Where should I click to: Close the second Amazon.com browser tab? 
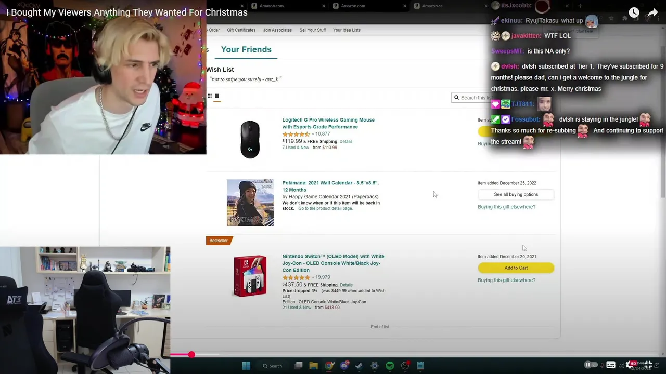point(405,6)
